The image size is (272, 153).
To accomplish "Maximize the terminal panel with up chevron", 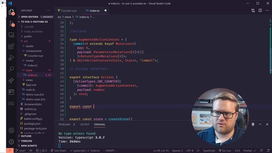I will point(260,124).
